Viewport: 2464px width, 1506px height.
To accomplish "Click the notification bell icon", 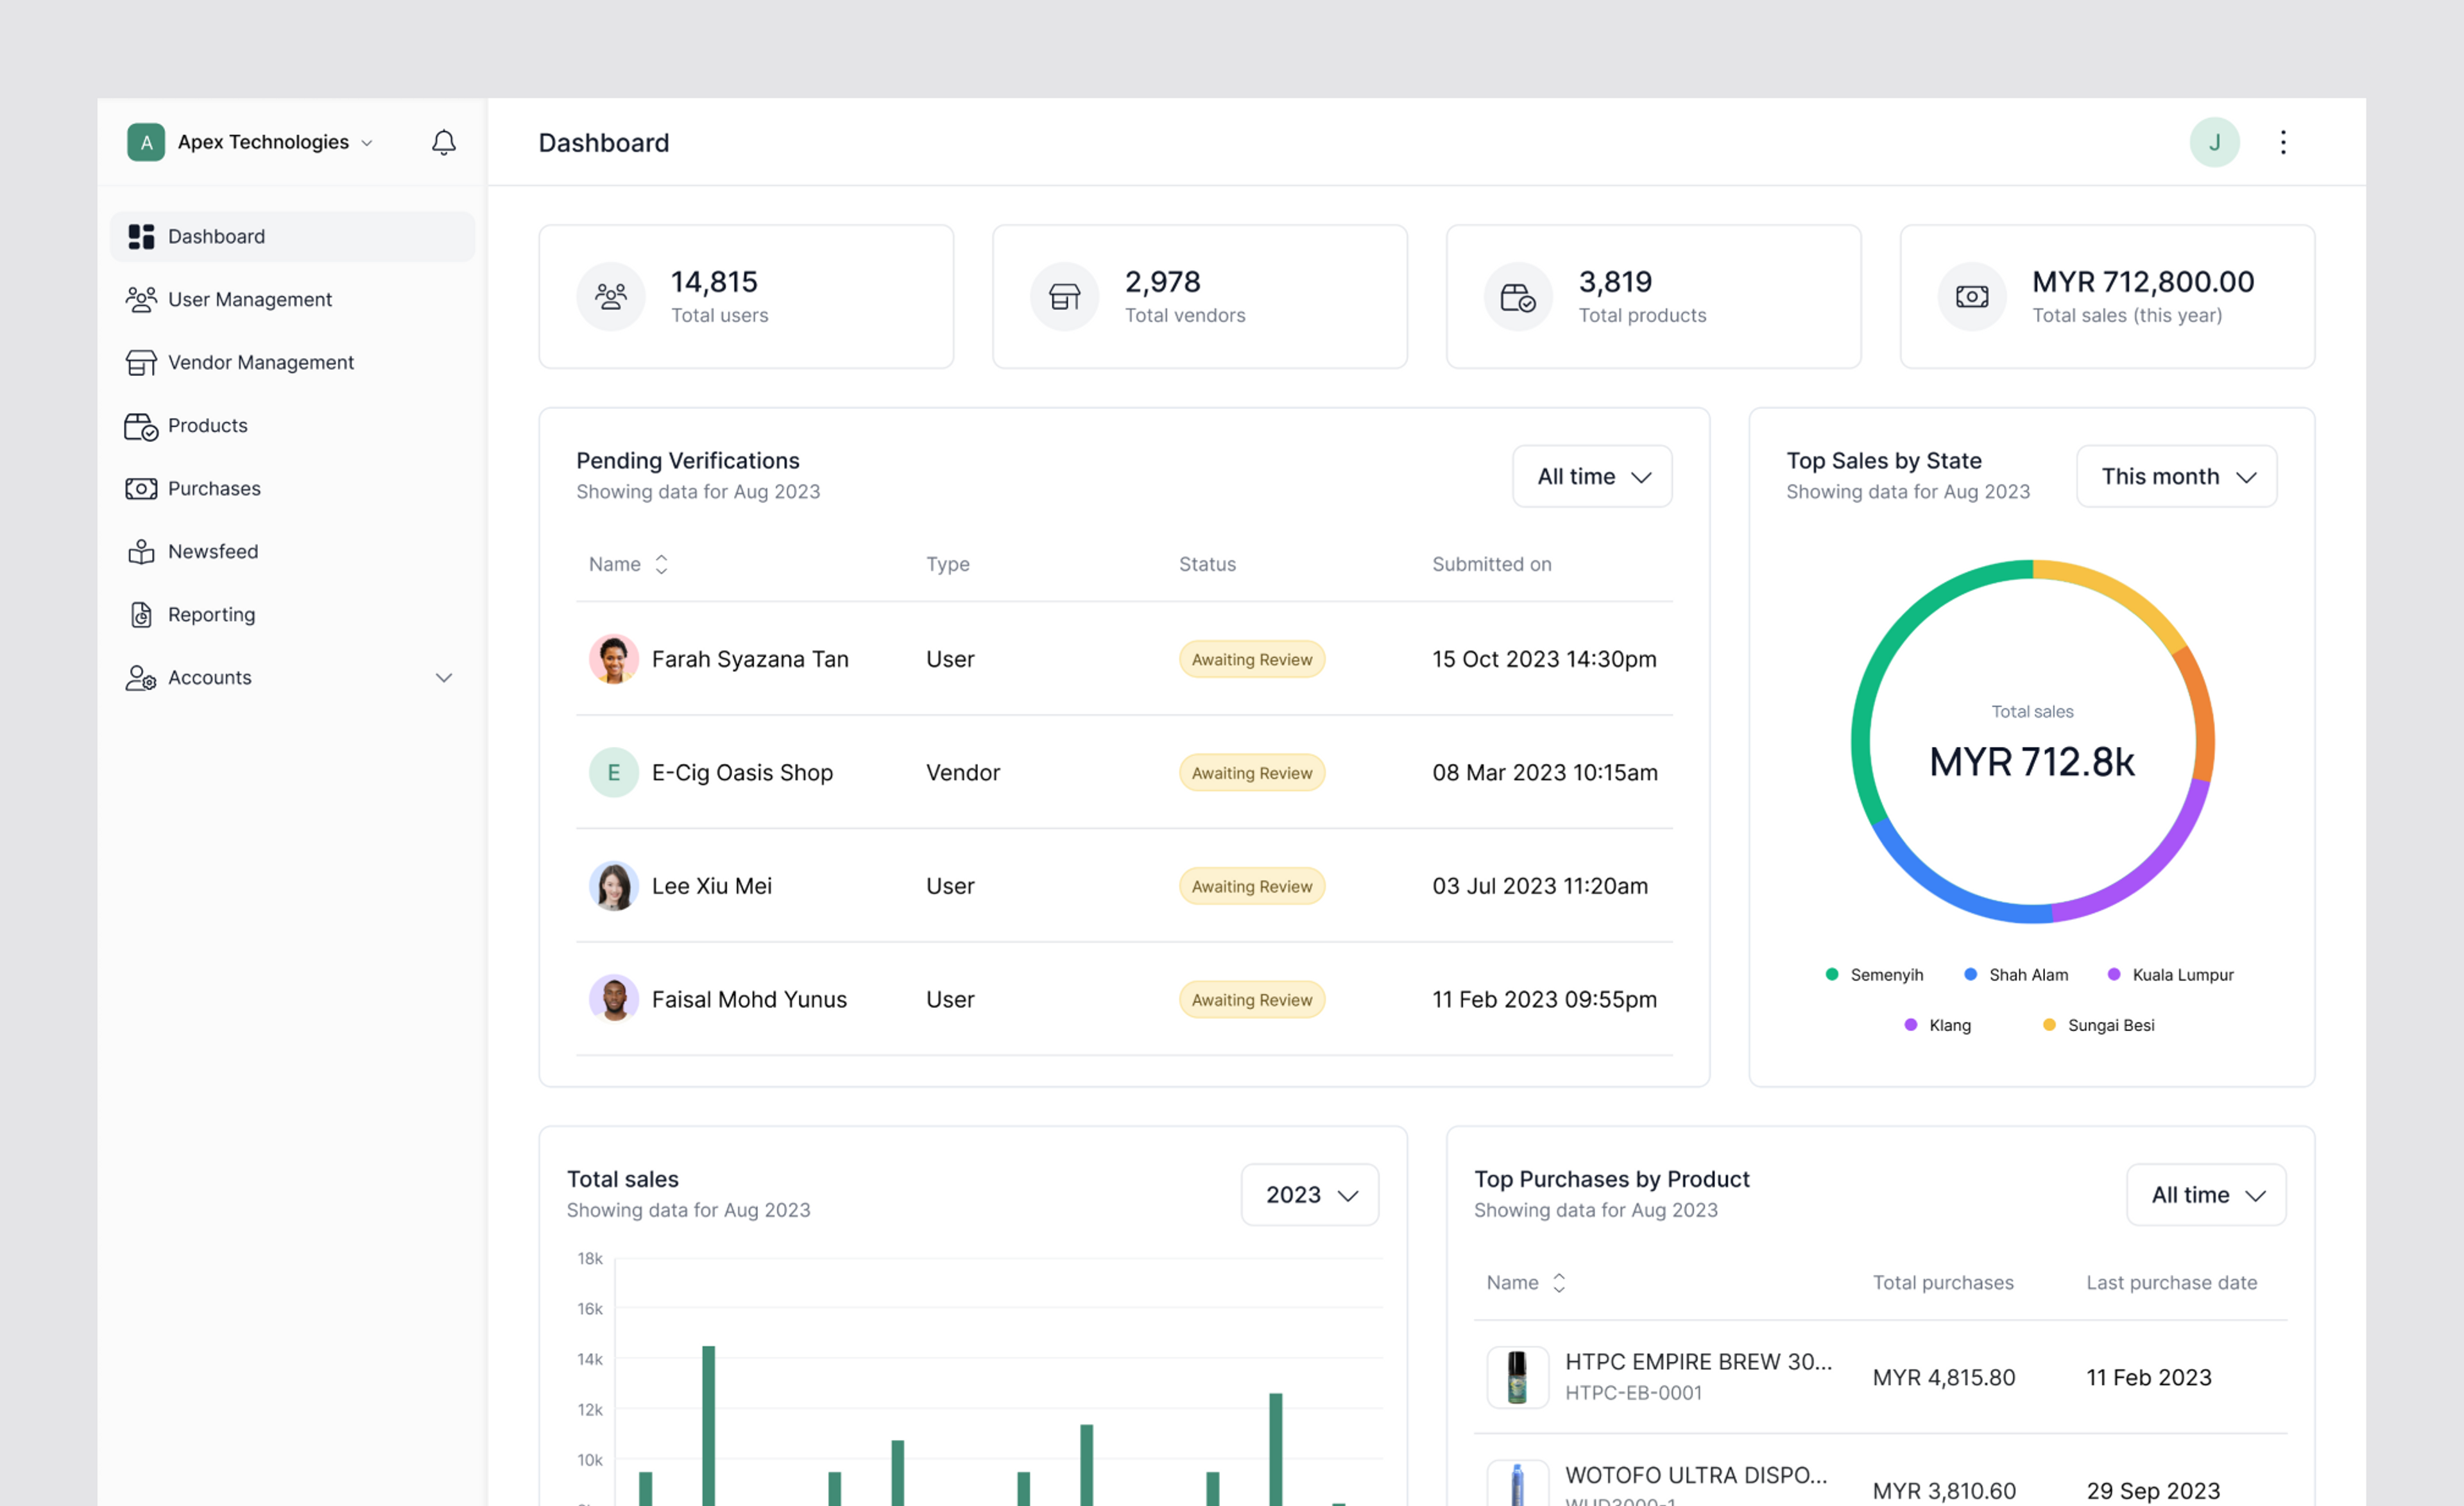I will coord(443,142).
